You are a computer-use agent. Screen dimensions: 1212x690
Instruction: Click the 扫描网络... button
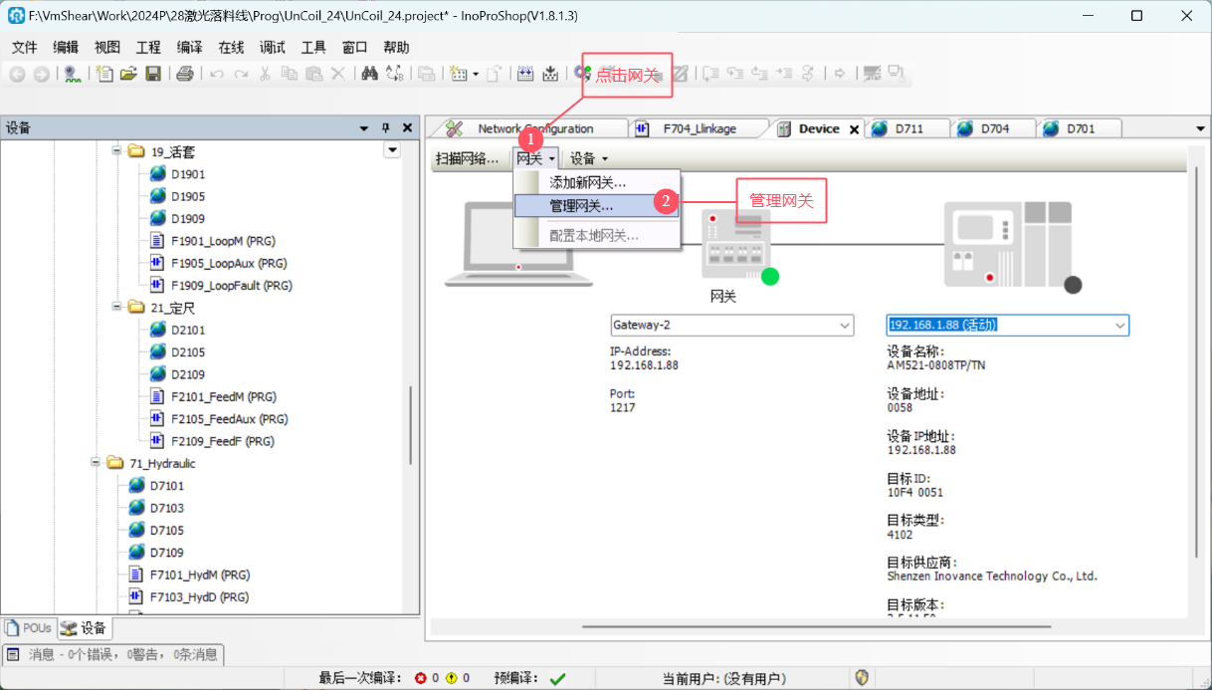click(468, 158)
